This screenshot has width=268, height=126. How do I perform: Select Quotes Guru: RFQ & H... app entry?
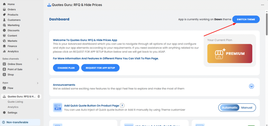(x=21, y=96)
